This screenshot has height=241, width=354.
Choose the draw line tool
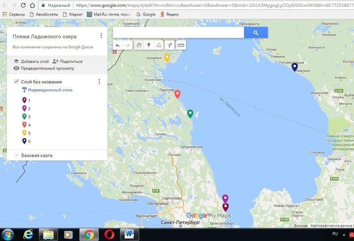[x=159, y=45]
